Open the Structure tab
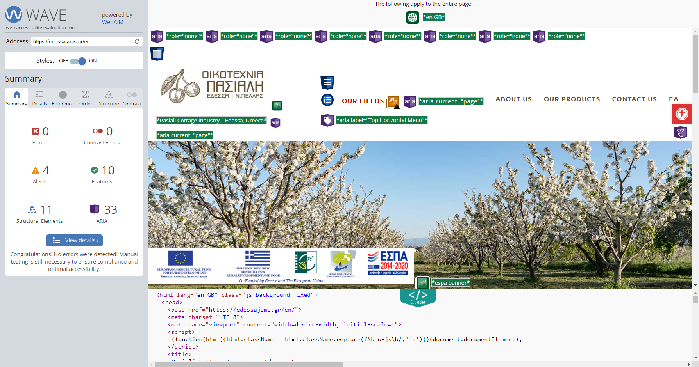The image size is (699, 367). 109,98
